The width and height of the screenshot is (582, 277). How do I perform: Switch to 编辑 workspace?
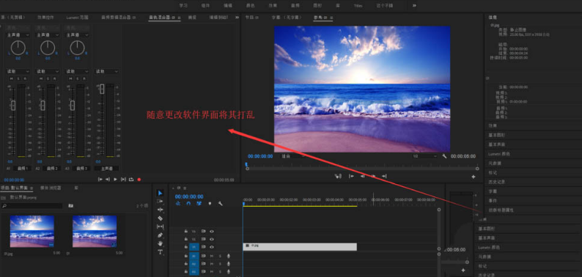227,6
